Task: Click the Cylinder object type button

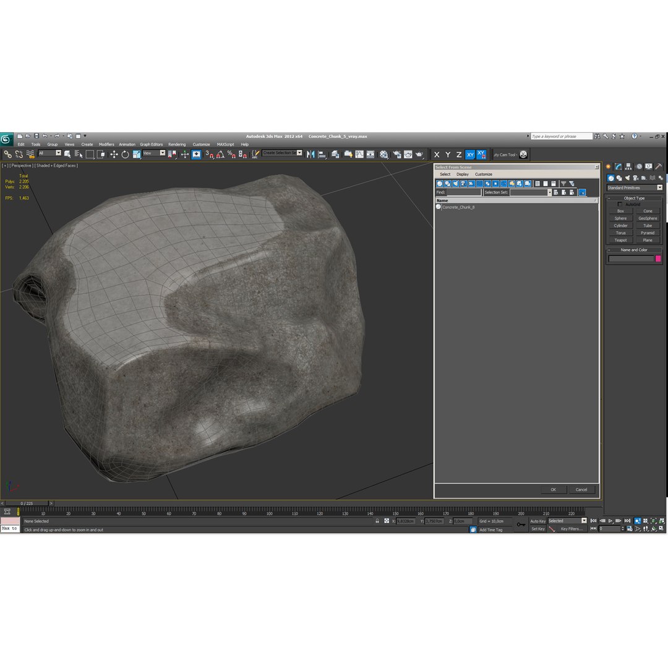Action: pyautogui.click(x=620, y=226)
